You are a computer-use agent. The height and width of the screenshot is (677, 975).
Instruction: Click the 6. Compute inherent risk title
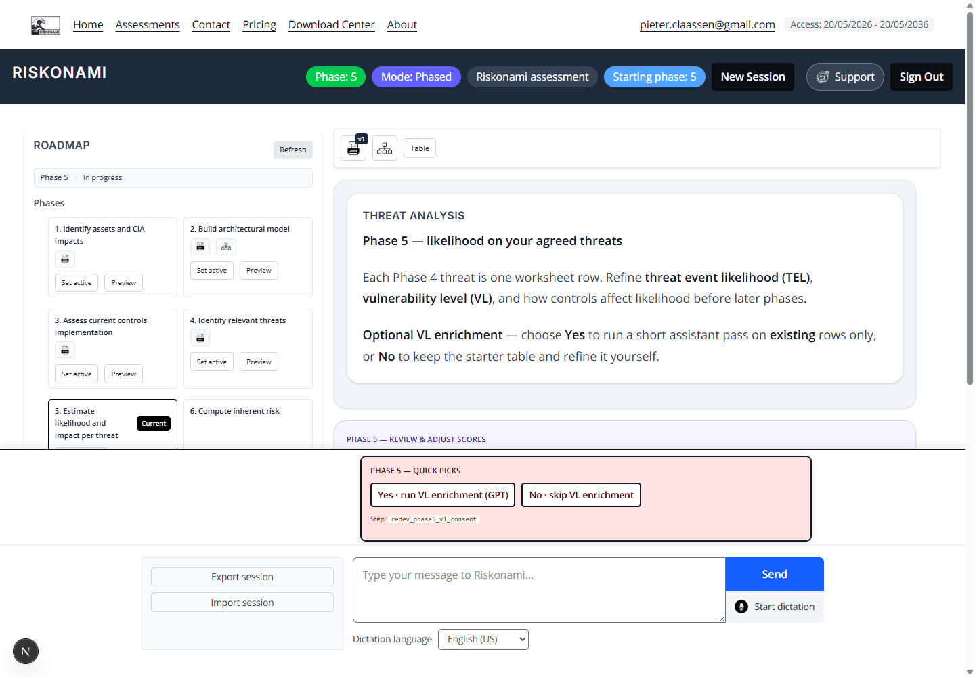pyautogui.click(x=235, y=412)
